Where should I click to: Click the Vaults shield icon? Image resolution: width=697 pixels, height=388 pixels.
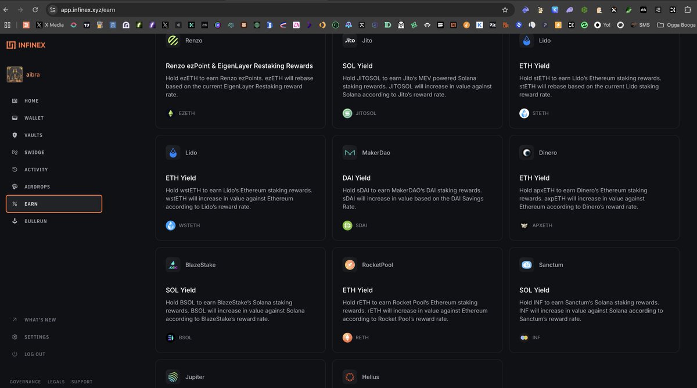point(15,135)
